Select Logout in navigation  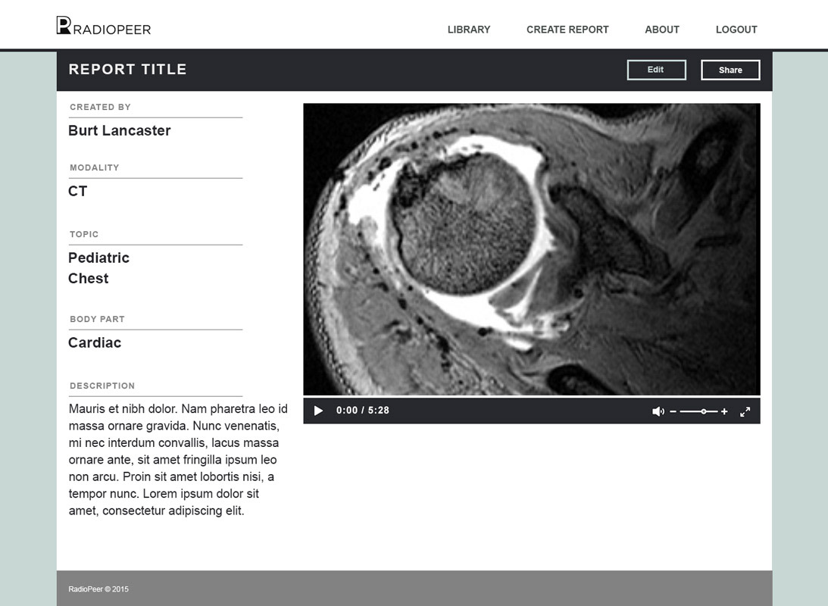(x=736, y=30)
